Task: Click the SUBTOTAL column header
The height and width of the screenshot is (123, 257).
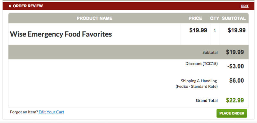Action: 234,18
